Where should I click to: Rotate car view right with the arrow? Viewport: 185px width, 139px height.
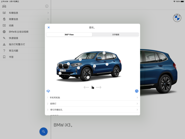(x=99, y=87)
